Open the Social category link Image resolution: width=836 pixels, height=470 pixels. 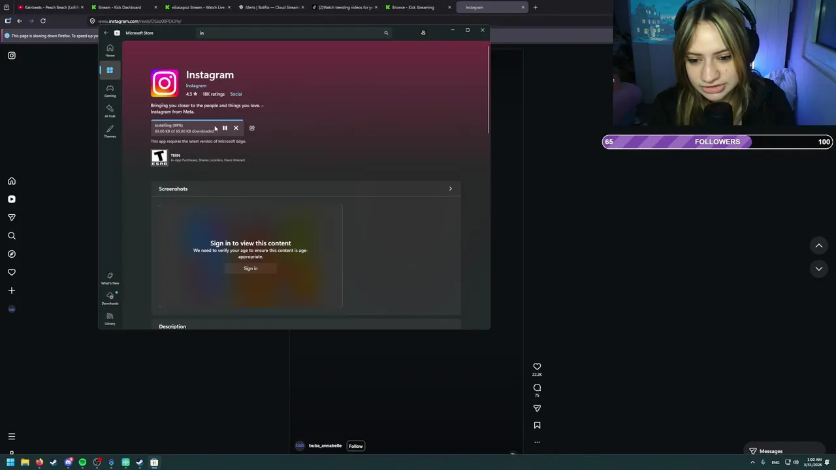click(236, 94)
